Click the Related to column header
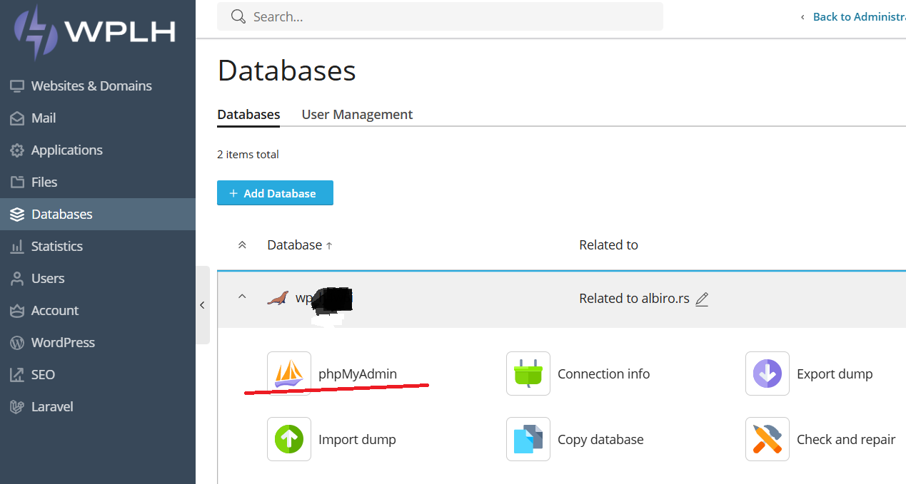This screenshot has height=484, width=906. tap(608, 244)
